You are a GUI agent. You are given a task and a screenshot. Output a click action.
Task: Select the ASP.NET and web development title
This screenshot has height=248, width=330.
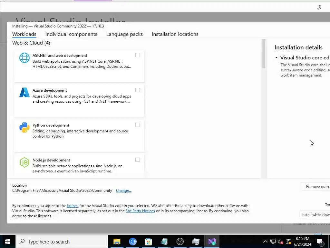(x=60, y=56)
